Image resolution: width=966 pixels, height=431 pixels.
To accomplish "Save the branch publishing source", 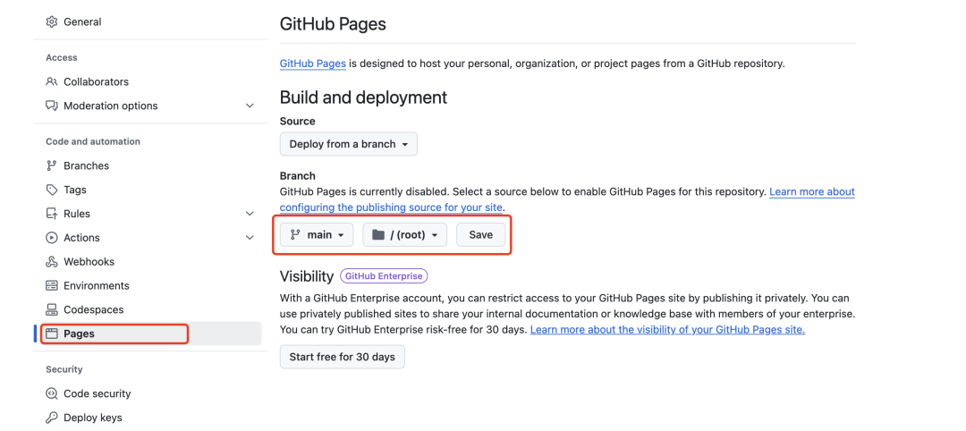I will (x=481, y=234).
